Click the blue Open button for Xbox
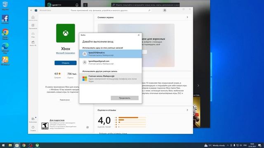Viewport: 264px width, 148px height. tap(66, 63)
